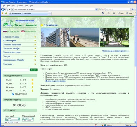Click the site search input field
This screenshot has width=137, height=127.
pos(16,70)
